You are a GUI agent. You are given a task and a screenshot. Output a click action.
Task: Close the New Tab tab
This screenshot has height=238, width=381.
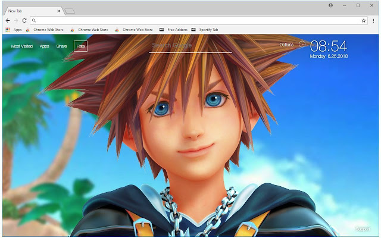[x=58, y=11]
